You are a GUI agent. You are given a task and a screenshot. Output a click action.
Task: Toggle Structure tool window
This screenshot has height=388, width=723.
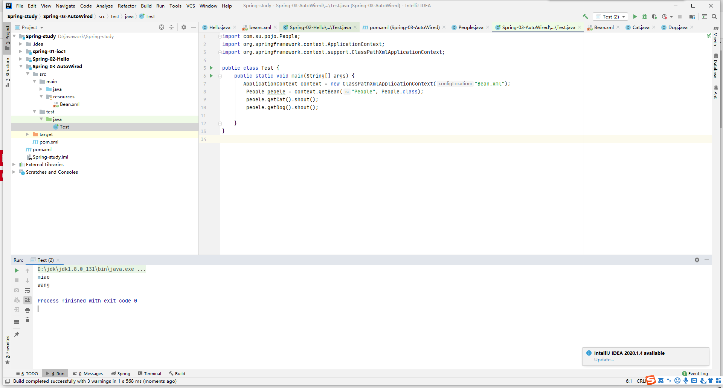pos(8,72)
